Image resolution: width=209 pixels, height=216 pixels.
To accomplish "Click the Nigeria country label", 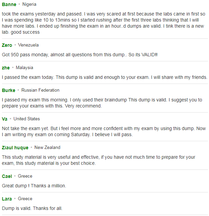I will coord(29,4).
